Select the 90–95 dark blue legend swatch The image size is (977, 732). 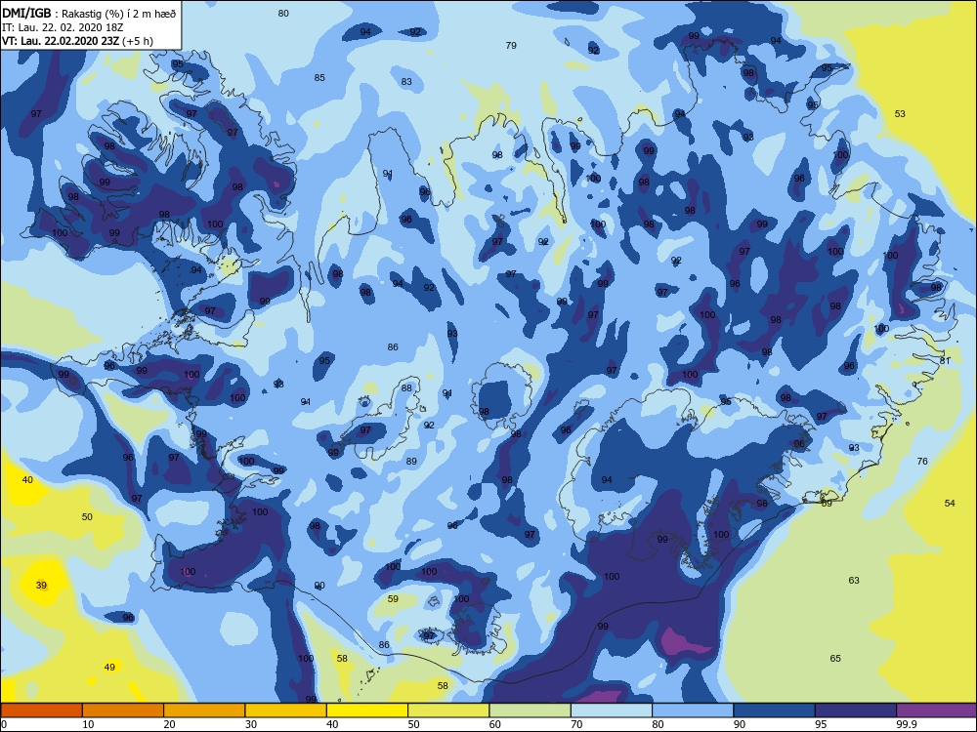tap(775, 711)
